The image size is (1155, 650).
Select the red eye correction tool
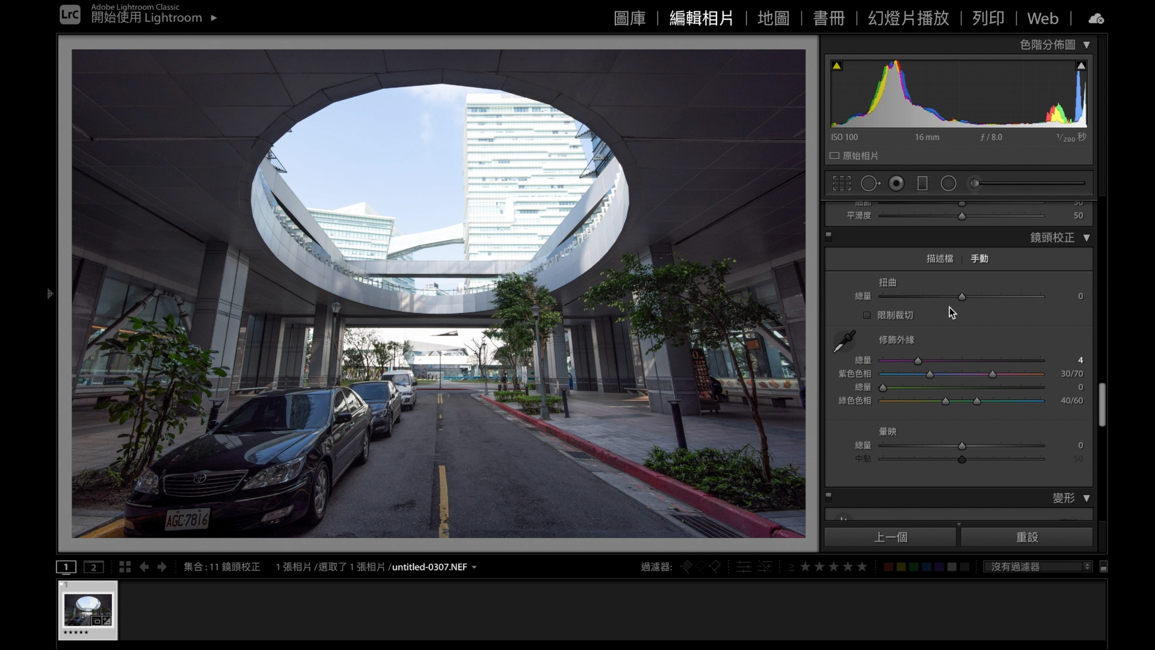(896, 184)
